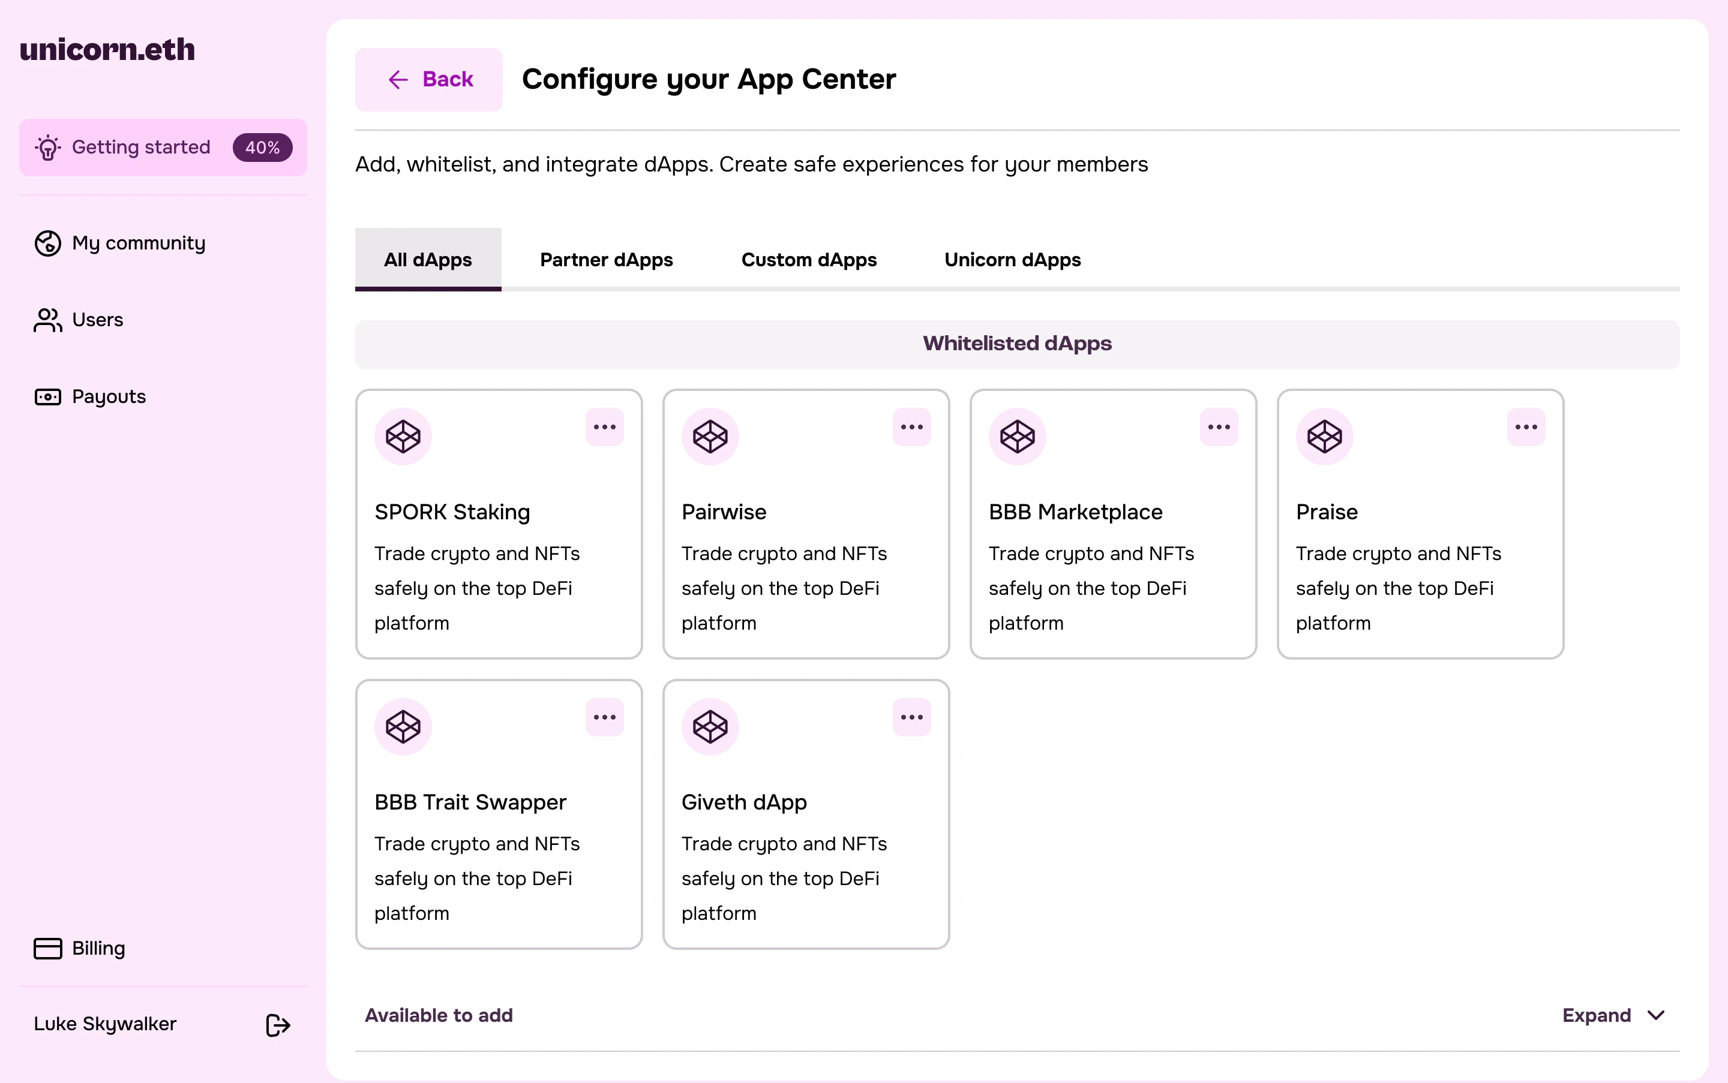The image size is (1728, 1083).
Task: Click the Pairwise cube icon
Action: 710,436
